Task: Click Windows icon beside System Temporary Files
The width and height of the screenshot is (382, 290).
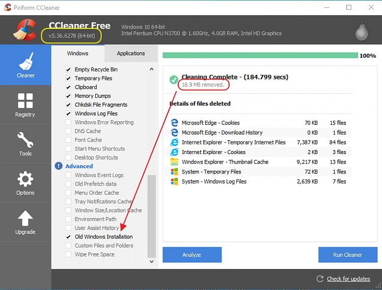Action: point(174,172)
